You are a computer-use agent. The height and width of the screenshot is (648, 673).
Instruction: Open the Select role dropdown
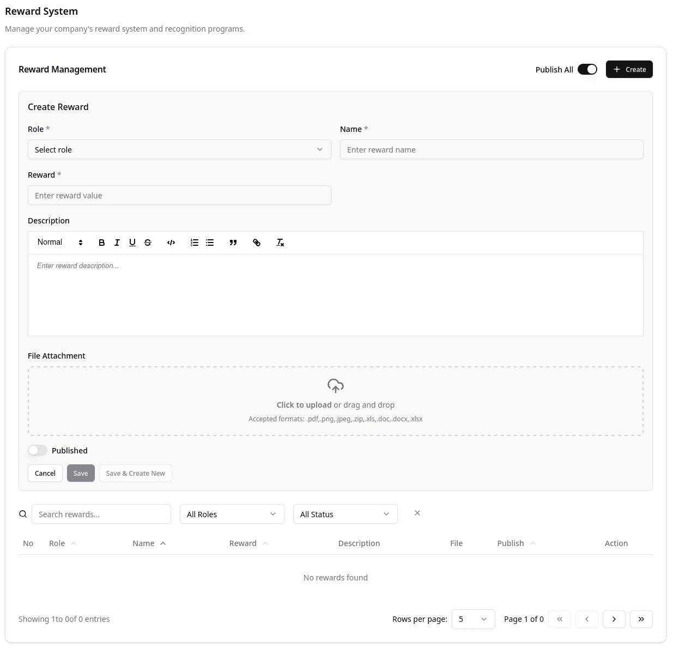click(179, 149)
